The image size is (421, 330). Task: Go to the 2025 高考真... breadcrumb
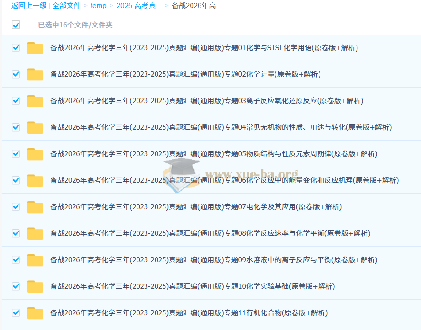click(139, 6)
